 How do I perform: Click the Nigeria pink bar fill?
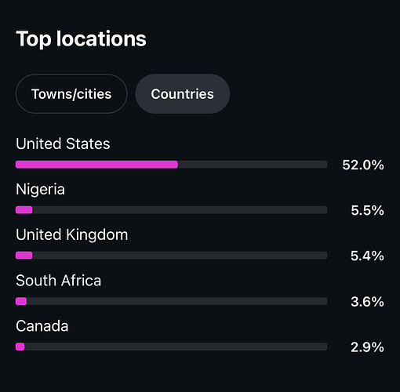click(24, 210)
